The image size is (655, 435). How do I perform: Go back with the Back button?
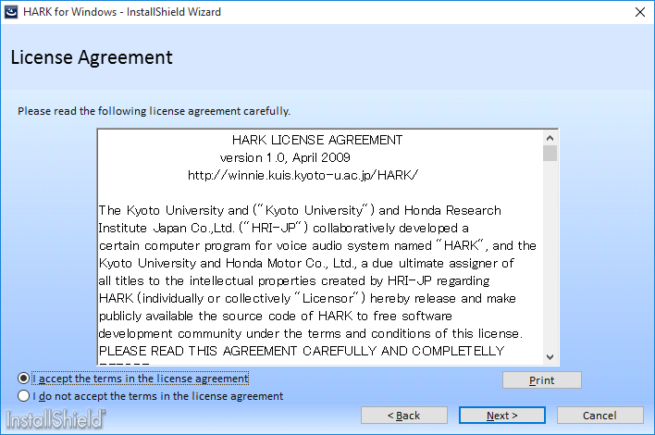[403, 416]
